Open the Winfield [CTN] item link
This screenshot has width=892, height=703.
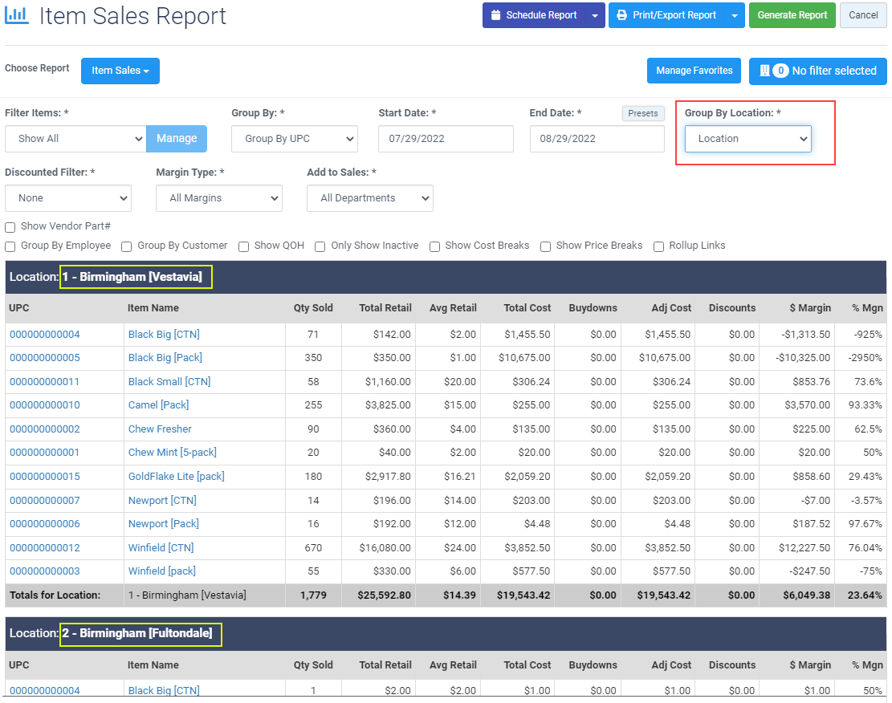click(x=161, y=548)
